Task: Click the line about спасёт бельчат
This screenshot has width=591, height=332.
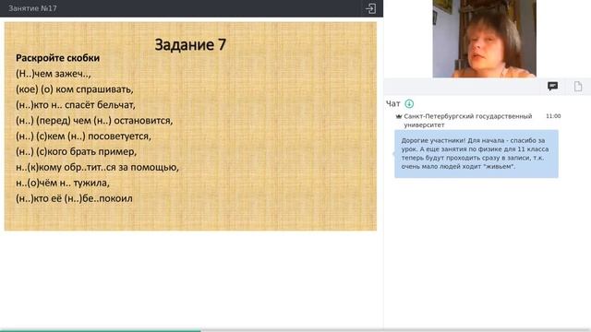Action: click(76, 105)
